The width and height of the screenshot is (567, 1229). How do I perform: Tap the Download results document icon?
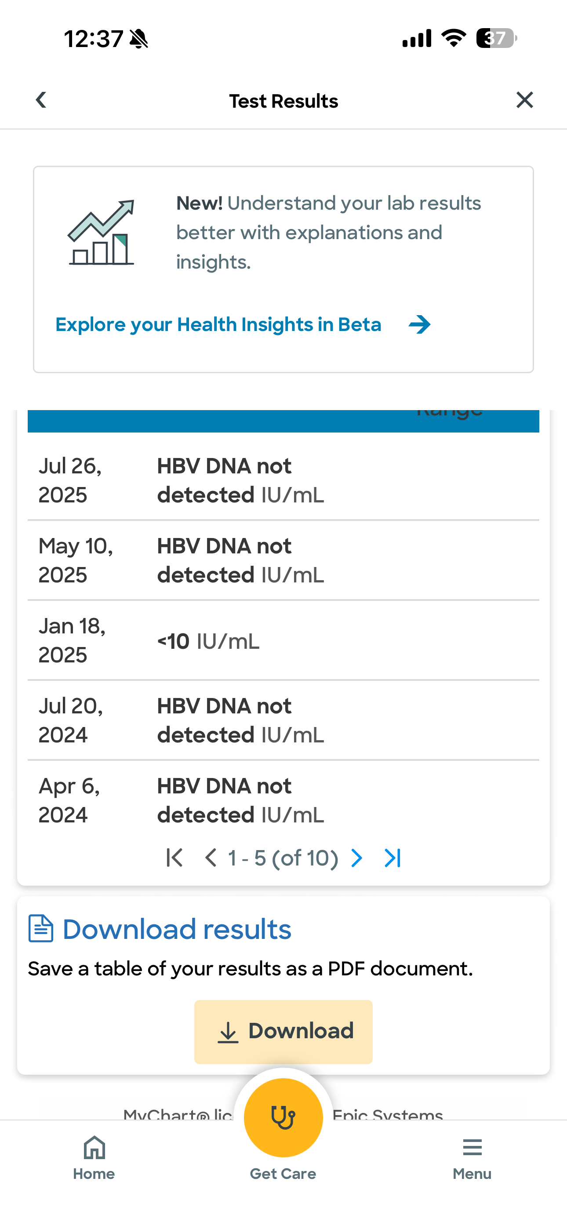40,928
